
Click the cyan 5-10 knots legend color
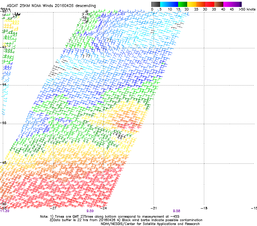(165, 4)
